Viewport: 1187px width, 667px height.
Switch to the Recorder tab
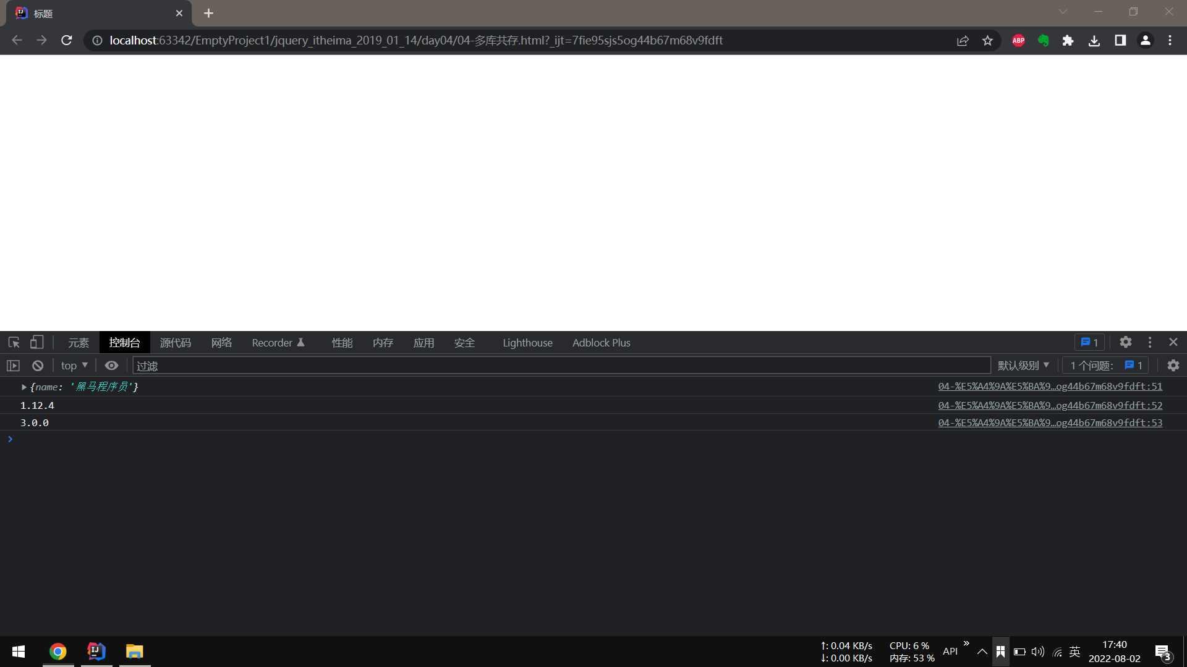(x=278, y=343)
